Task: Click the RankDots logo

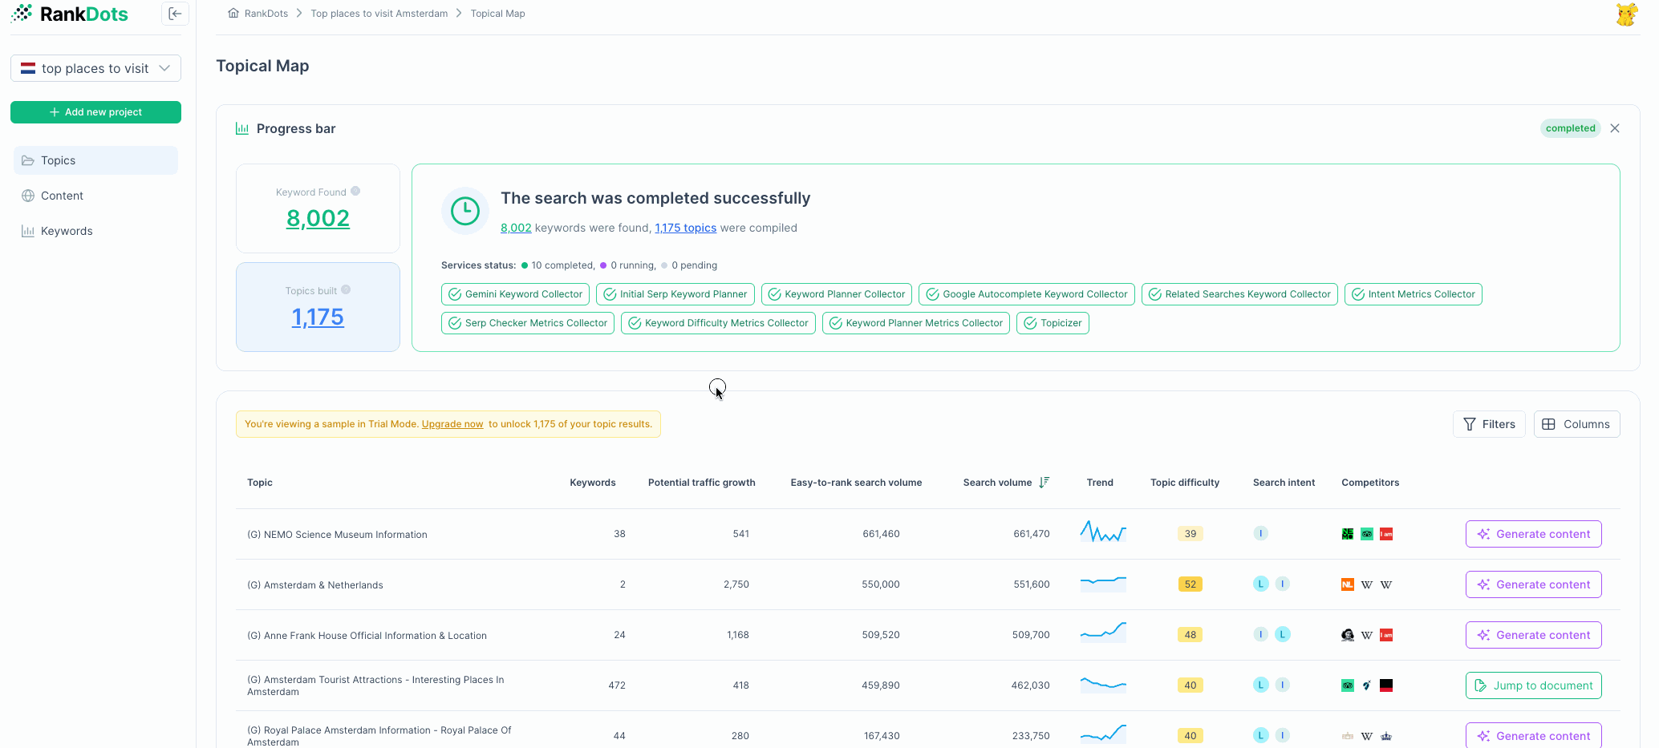Action: pos(70,14)
